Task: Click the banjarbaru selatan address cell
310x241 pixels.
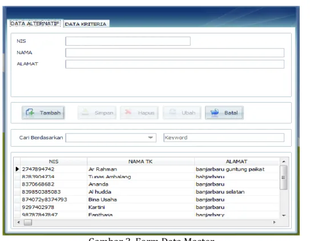Action: (236, 192)
